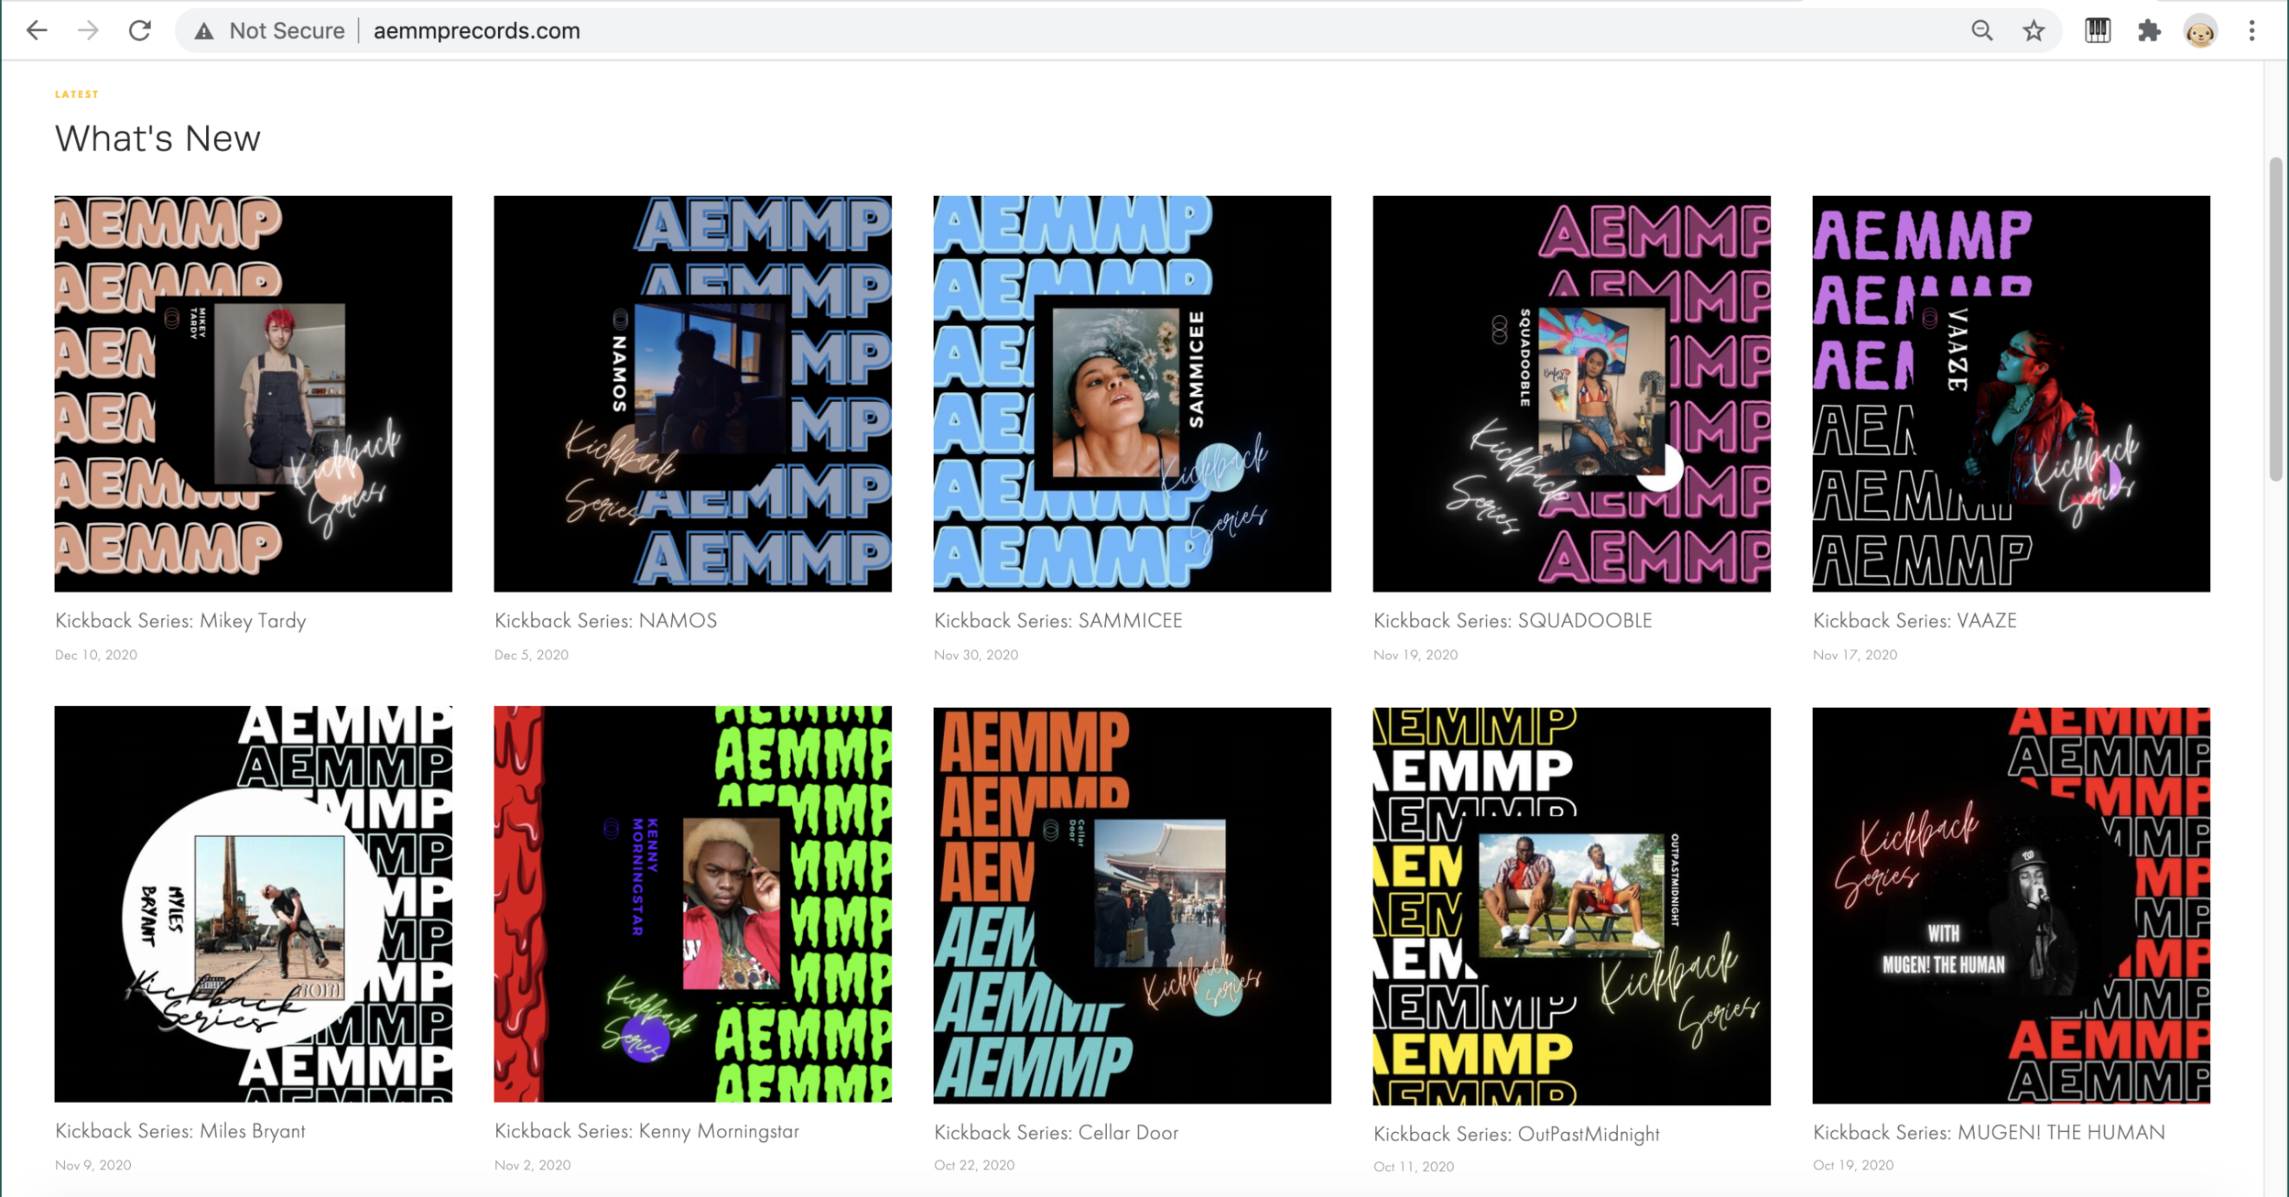Open Kickback Series: Mikey Tardy link

tap(180, 620)
